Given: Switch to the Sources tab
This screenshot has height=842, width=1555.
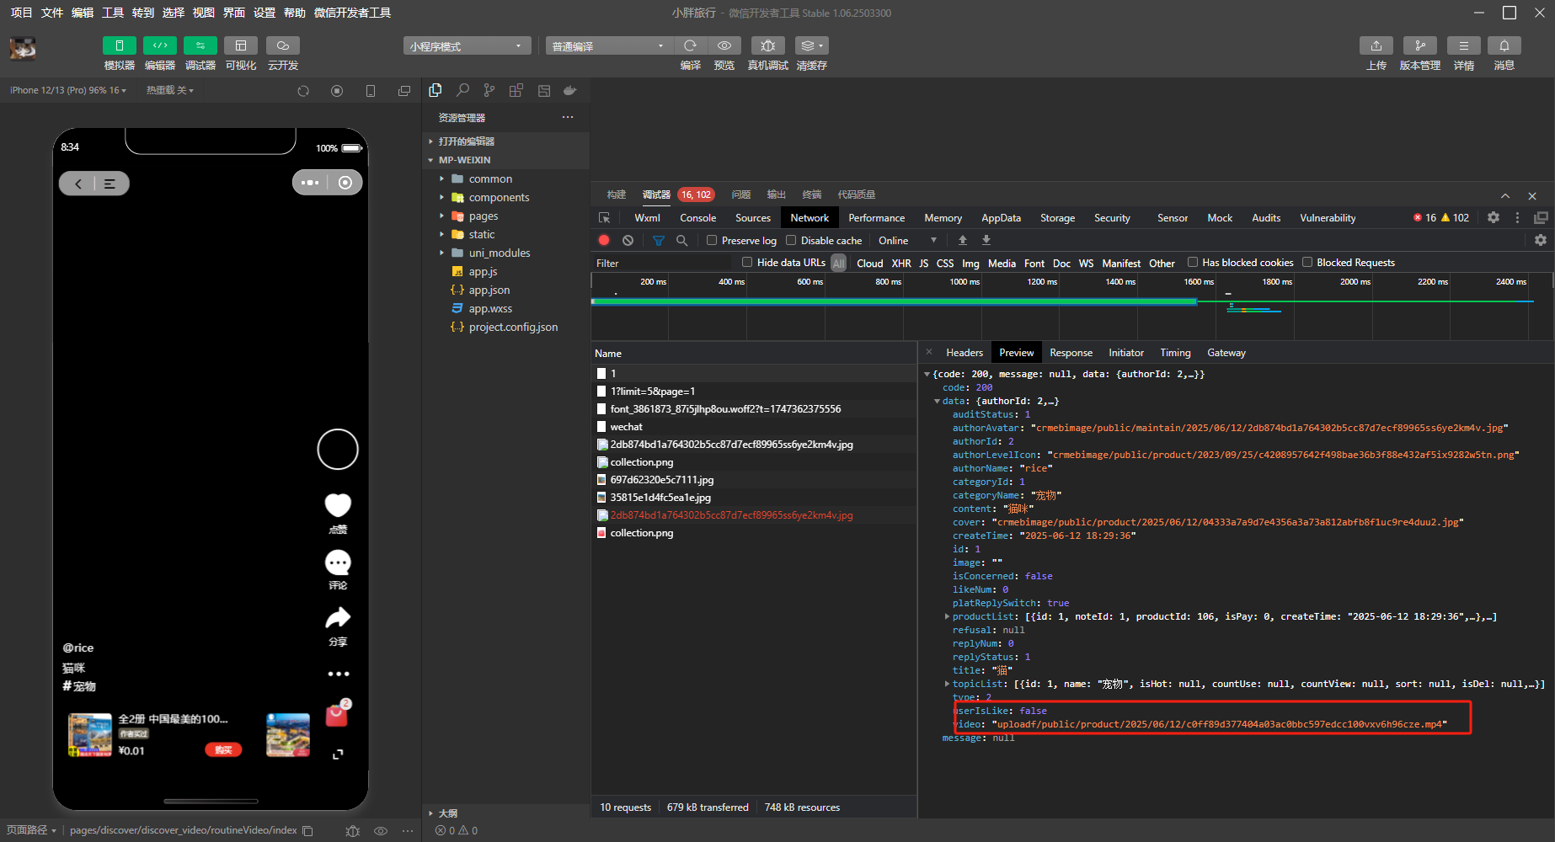Looking at the screenshot, I should pyautogui.click(x=752, y=217).
